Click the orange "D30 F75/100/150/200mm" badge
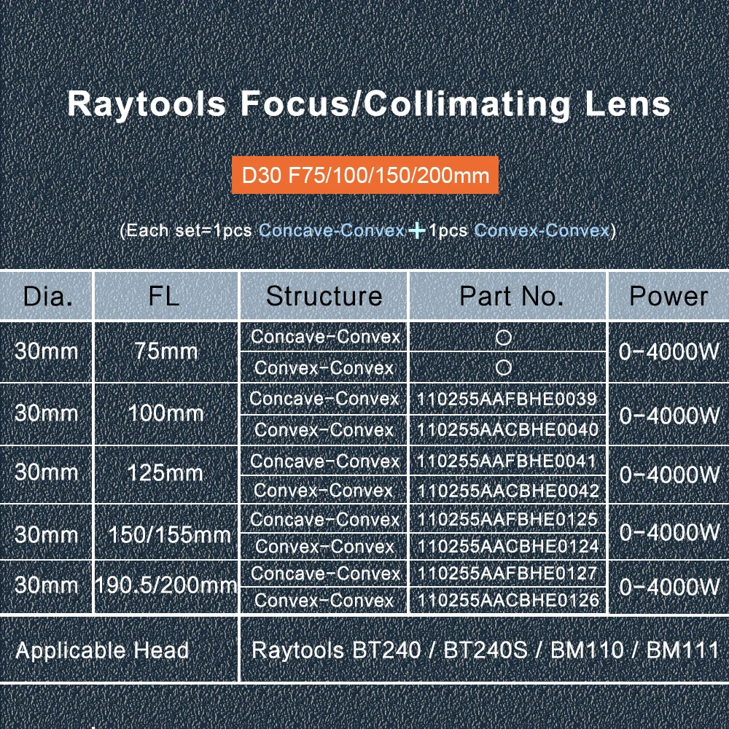The width and height of the screenshot is (729, 729). pos(365,175)
